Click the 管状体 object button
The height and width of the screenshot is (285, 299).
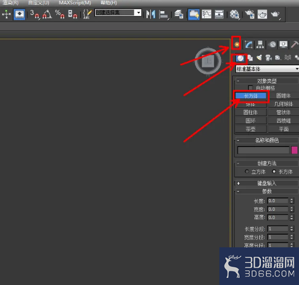coord(284,113)
